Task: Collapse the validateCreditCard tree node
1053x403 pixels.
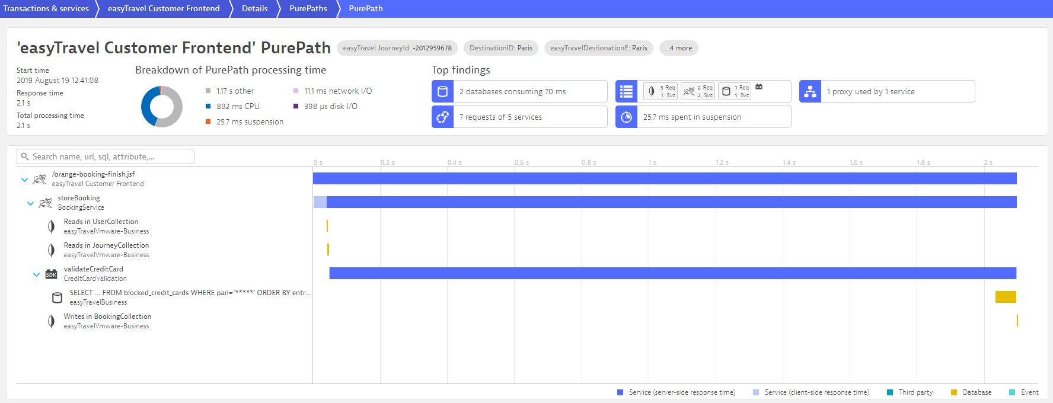Action: (36, 274)
